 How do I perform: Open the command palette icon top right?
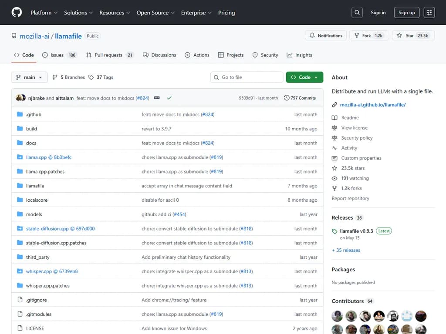(x=429, y=12)
